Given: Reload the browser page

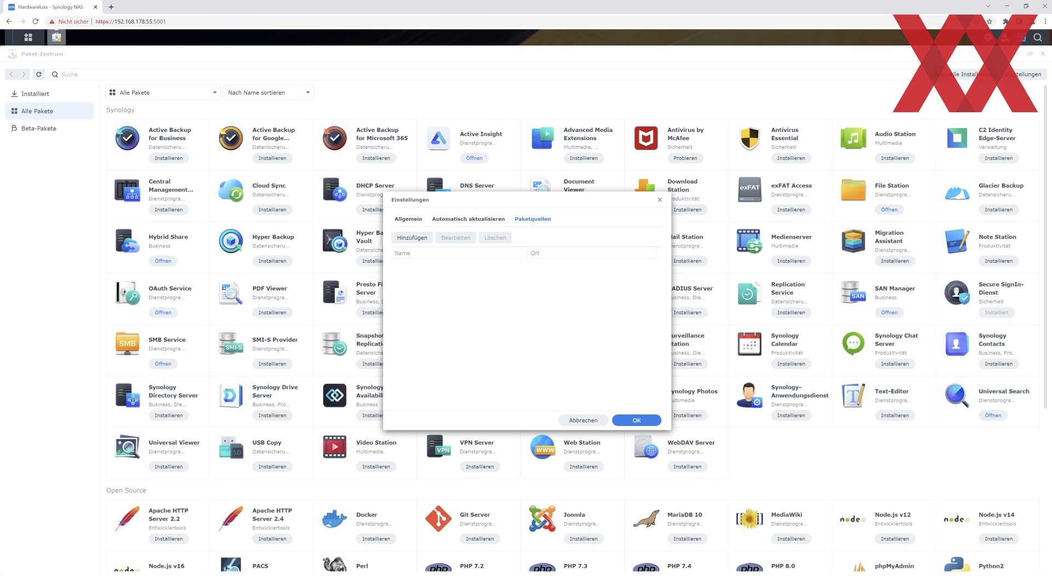Looking at the screenshot, I should coord(35,21).
